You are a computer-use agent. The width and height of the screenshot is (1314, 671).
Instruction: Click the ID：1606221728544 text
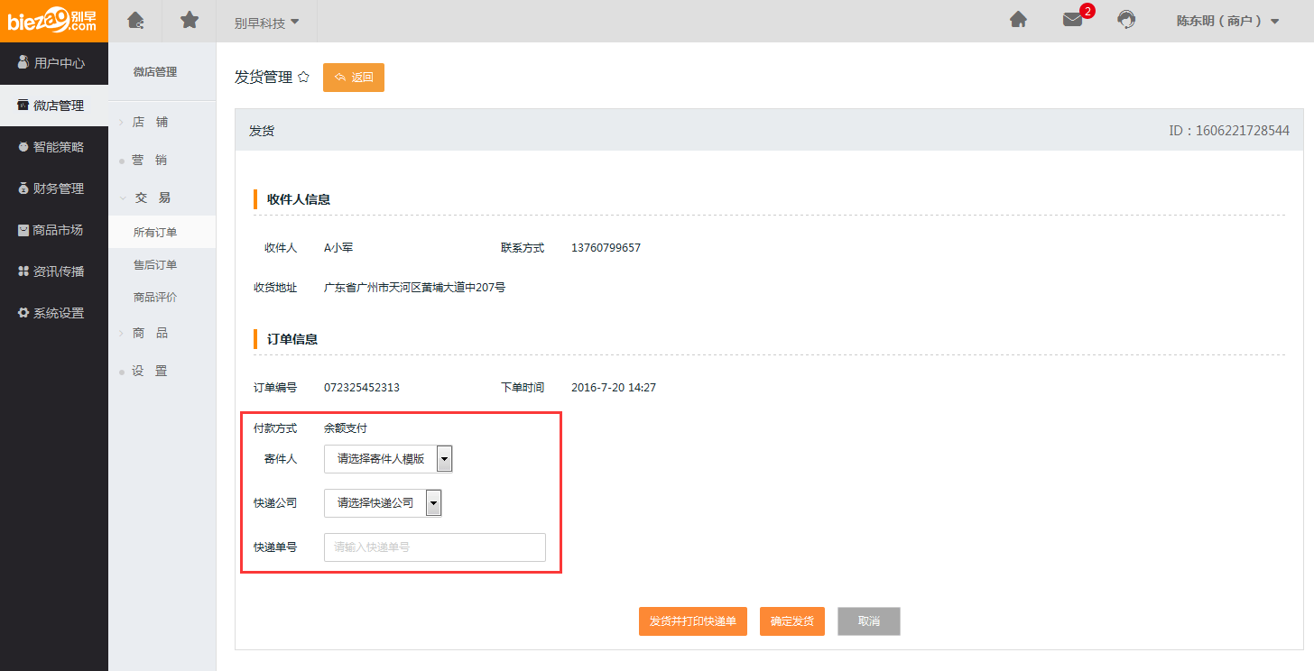[1229, 131]
